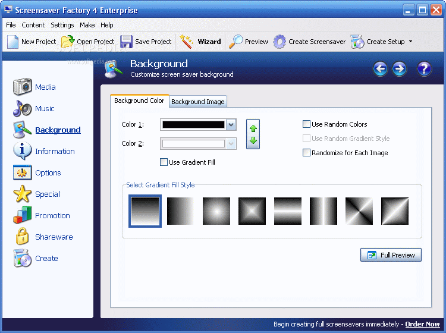Click the Open Project folder icon
The height and width of the screenshot is (333, 446).
67,42
